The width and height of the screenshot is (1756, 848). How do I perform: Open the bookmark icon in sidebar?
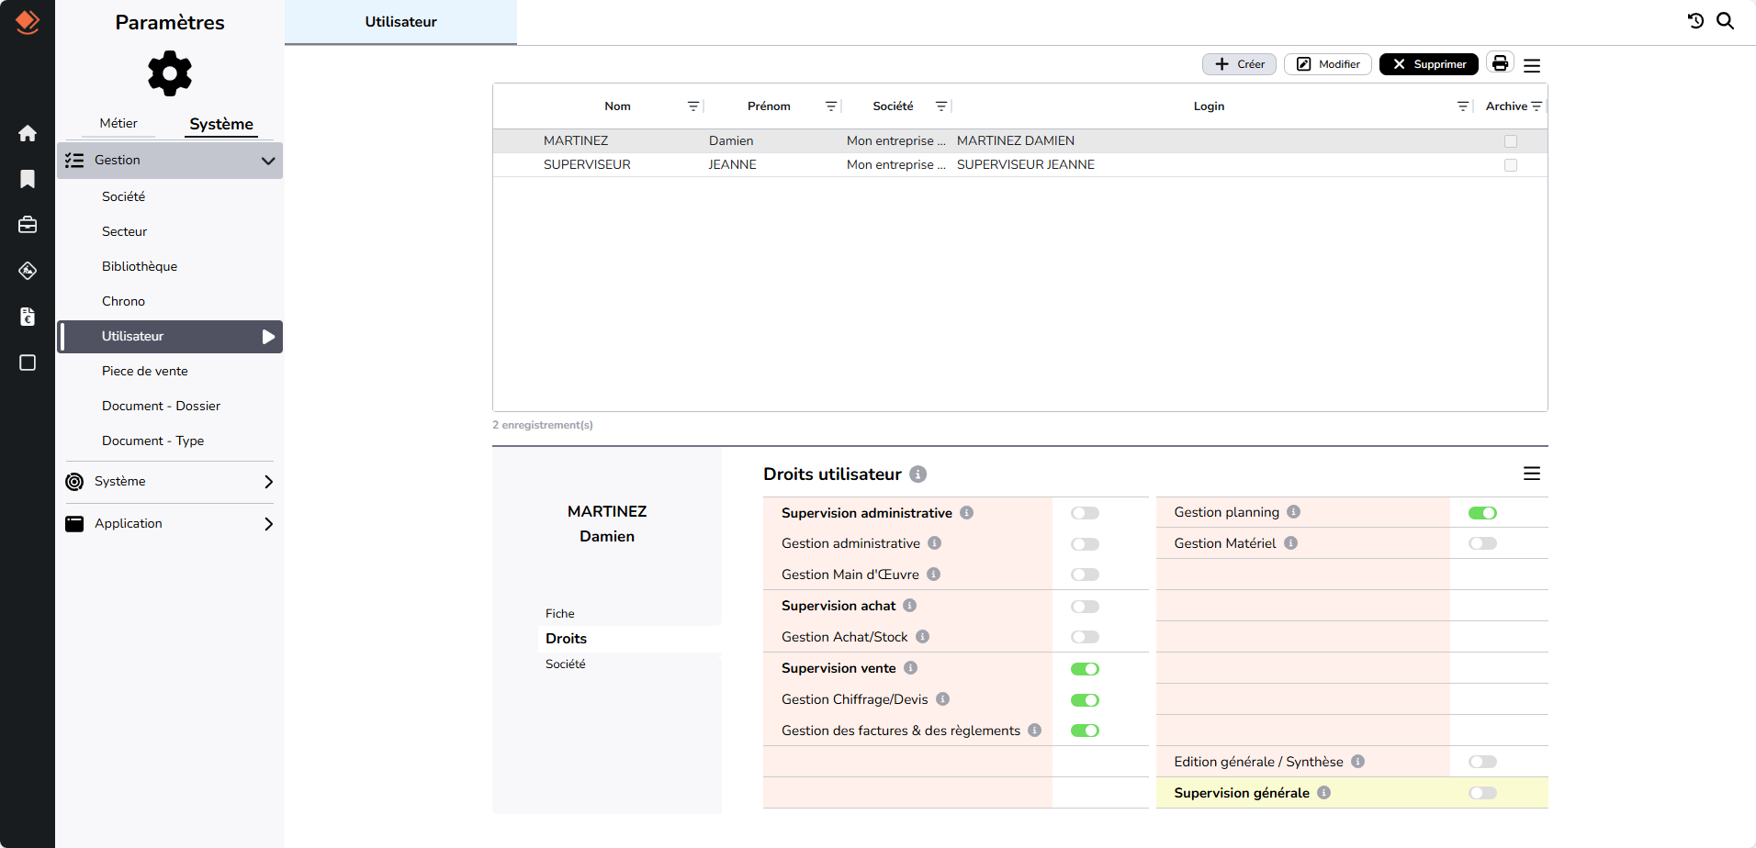(x=28, y=179)
